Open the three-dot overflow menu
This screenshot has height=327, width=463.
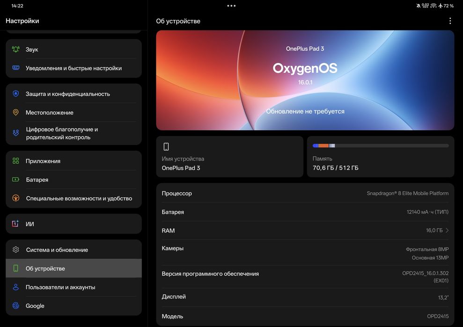[450, 21]
